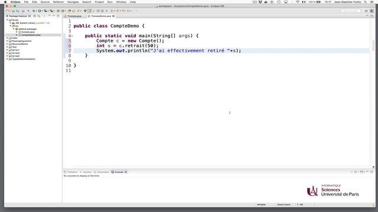Open the Apple menu

click(5, 2)
